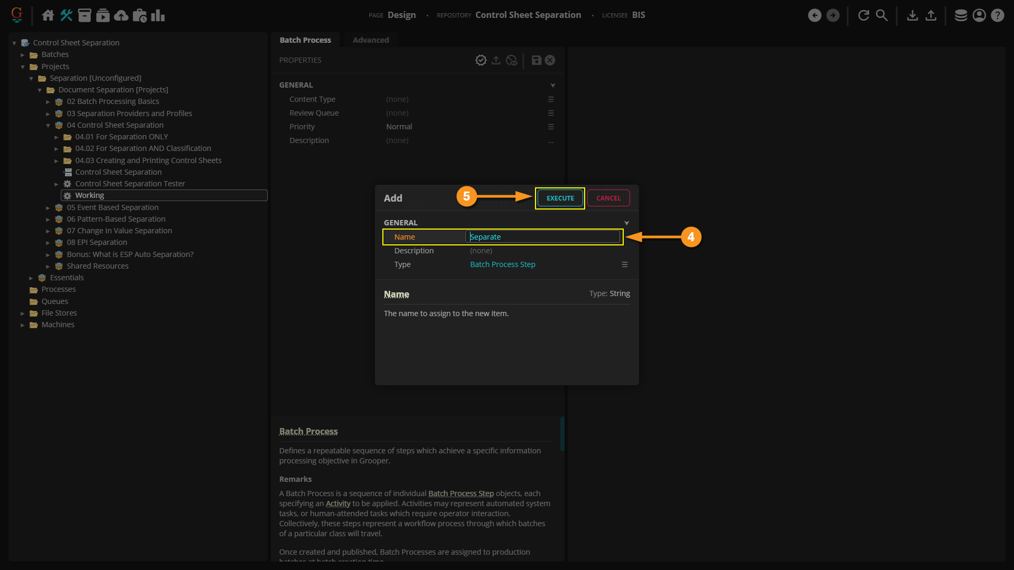Screen dimensions: 1014x570
Task: Click the save icon in Properties toolbar
Action: pyautogui.click(x=536, y=60)
